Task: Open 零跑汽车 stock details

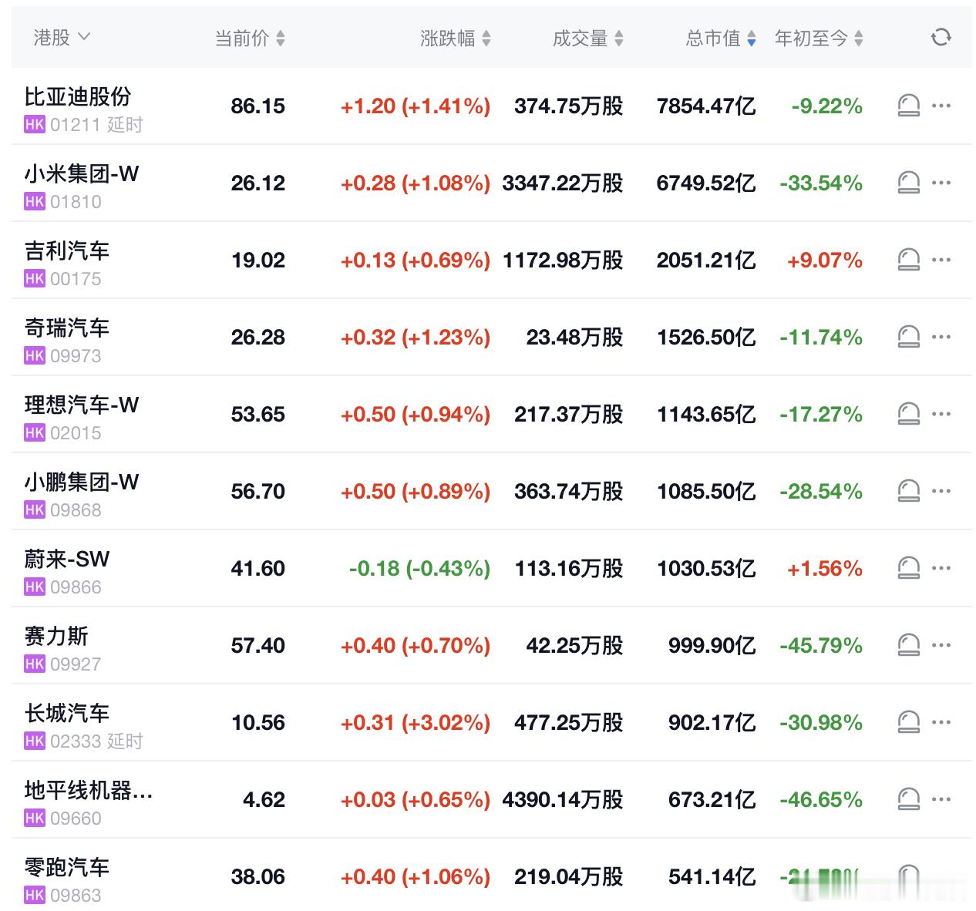Action: (66, 867)
